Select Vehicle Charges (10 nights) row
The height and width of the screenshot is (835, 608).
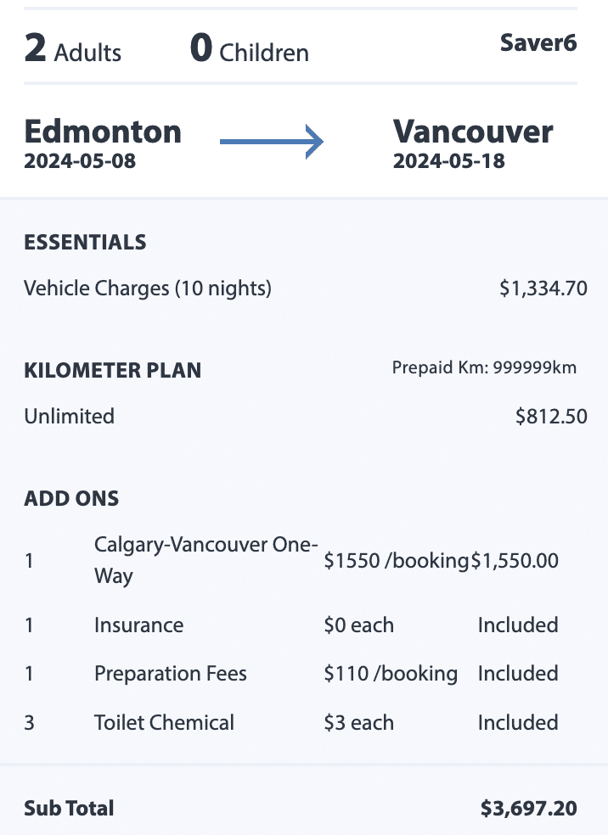[x=148, y=289]
